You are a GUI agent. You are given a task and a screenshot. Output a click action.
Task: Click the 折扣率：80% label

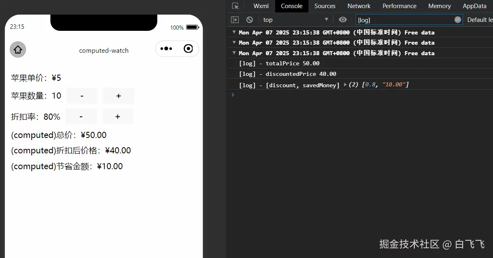(x=35, y=117)
